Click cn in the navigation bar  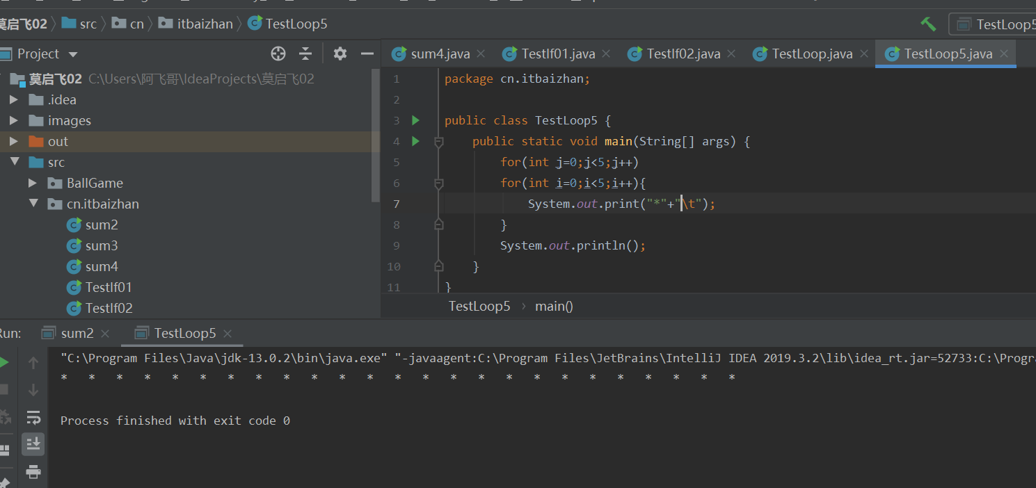point(128,24)
